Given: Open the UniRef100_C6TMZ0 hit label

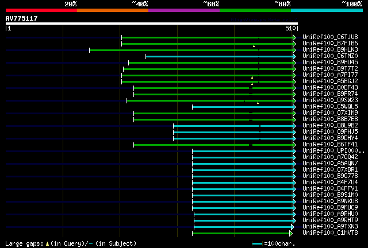Looking at the screenshot, I should pos(330,56).
